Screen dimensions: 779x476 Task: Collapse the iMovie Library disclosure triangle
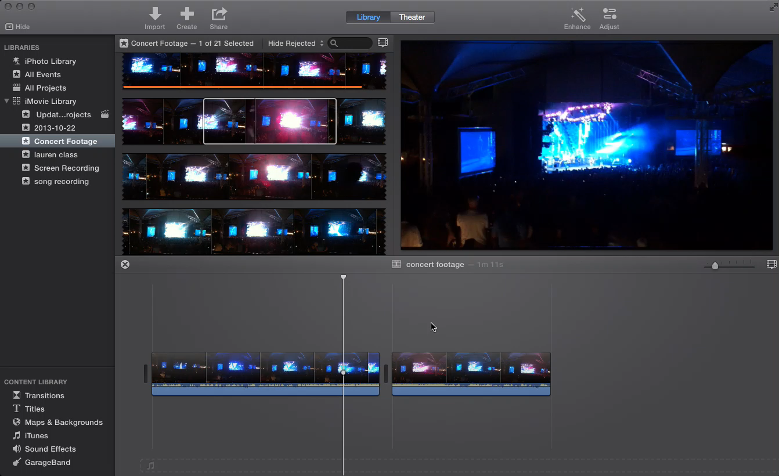coord(7,101)
